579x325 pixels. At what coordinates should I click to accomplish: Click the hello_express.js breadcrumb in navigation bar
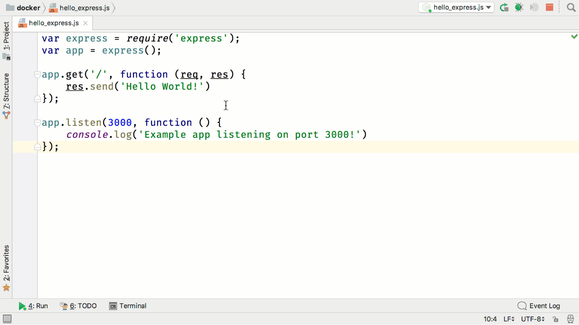(79, 8)
